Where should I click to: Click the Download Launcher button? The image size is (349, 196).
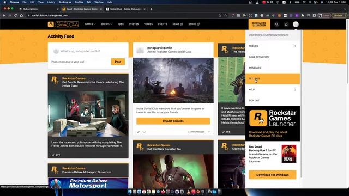(x=260, y=24)
